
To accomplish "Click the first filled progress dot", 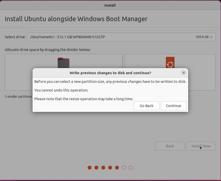I will 89,167.
